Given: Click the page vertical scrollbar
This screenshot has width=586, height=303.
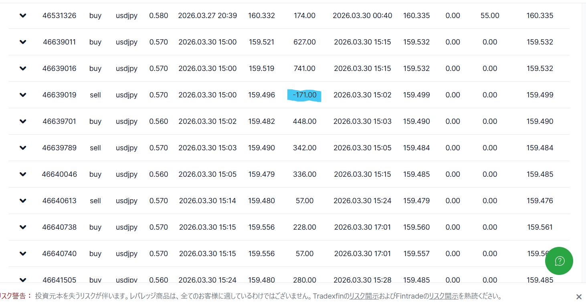Looking at the screenshot, I should [x=584, y=144].
